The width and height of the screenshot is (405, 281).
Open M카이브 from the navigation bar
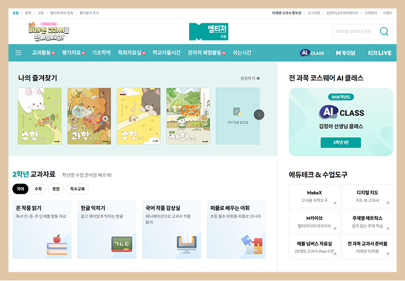pyautogui.click(x=345, y=53)
